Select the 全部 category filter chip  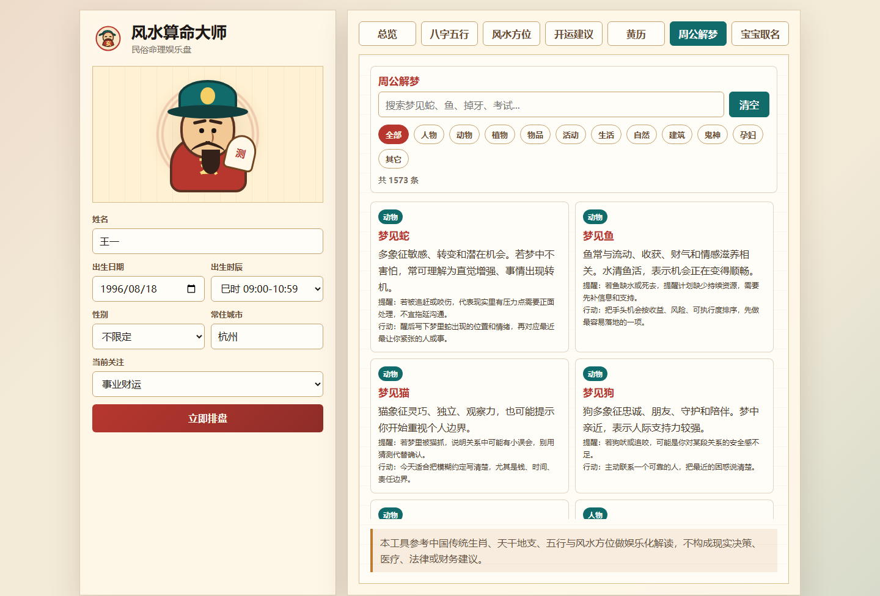click(x=394, y=135)
